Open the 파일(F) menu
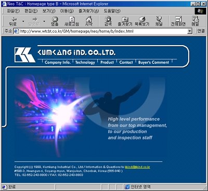The width and height of the screenshot is (208, 191). click(x=14, y=11)
